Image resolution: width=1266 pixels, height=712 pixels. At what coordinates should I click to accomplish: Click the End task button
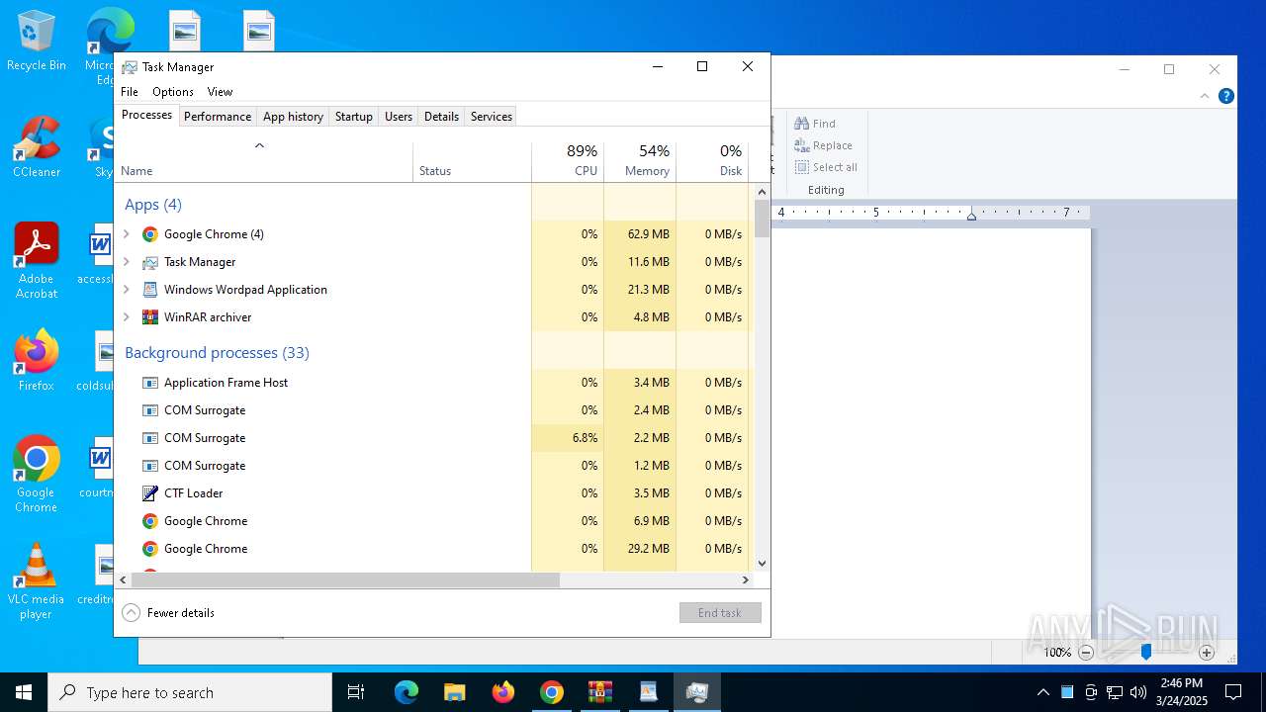pyautogui.click(x=720, y=613)
